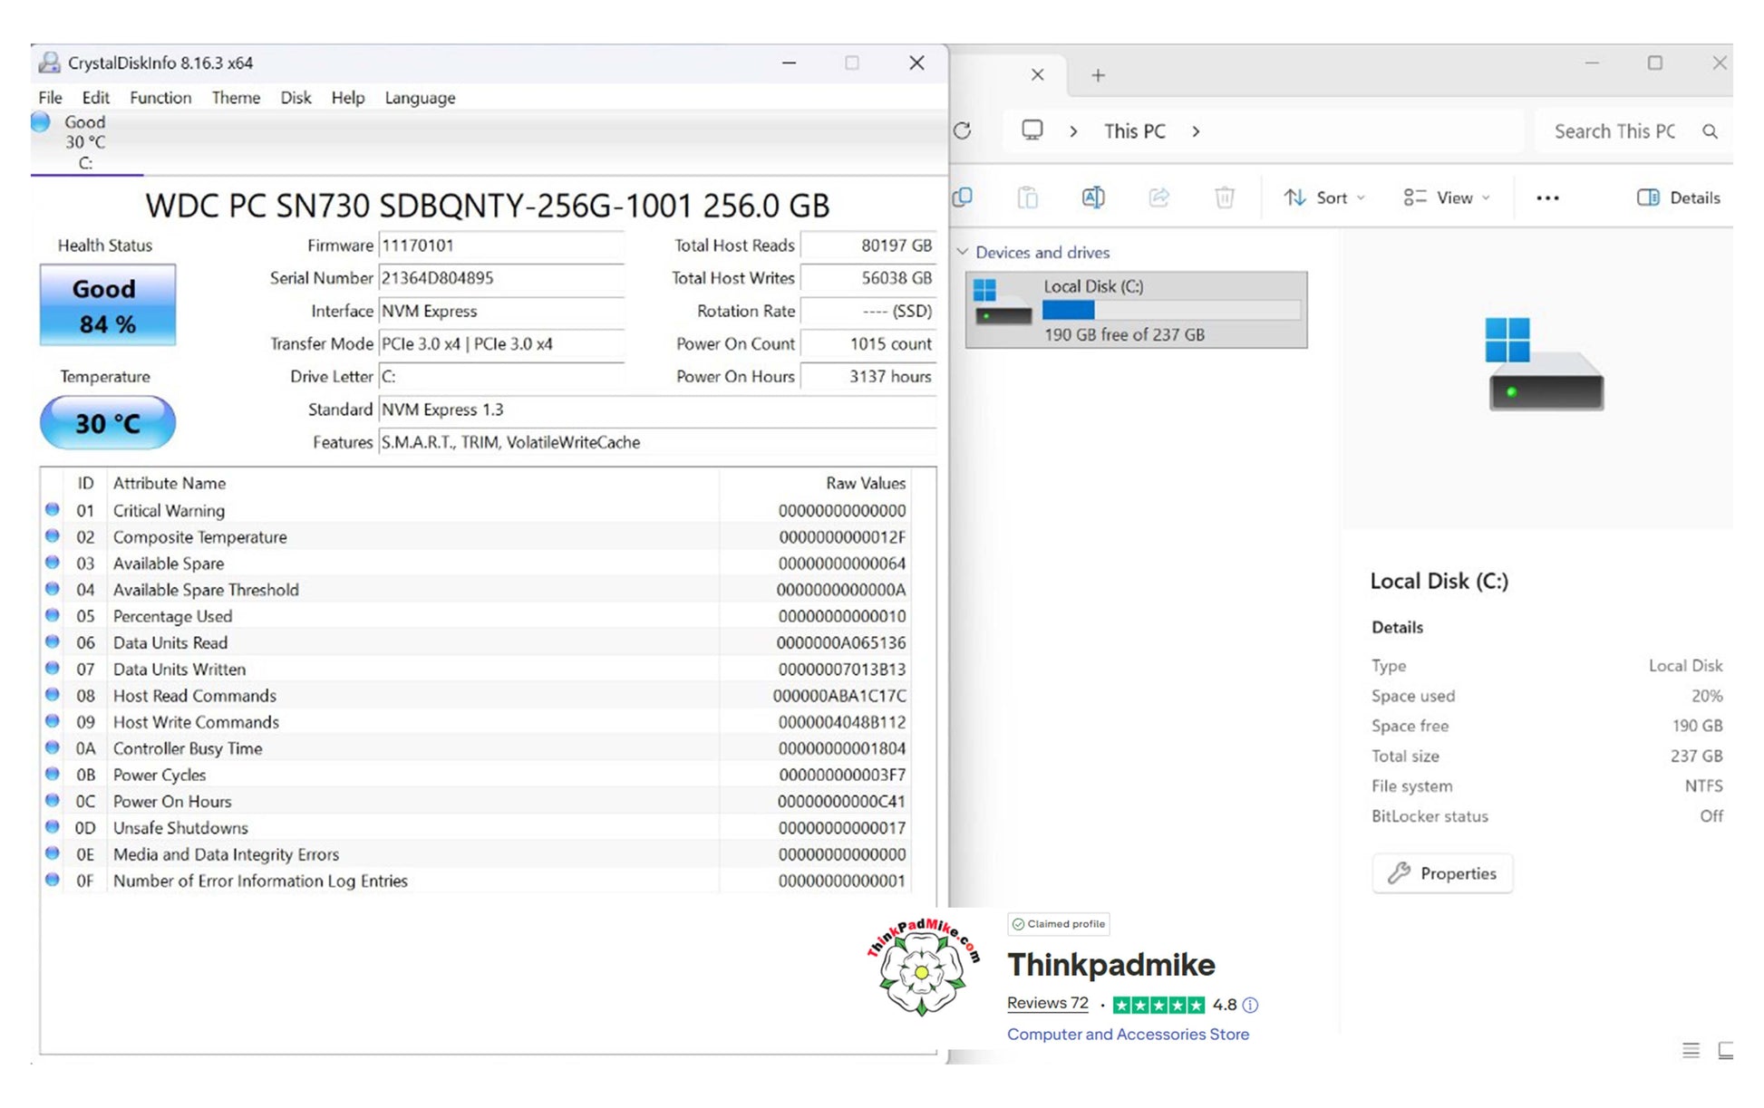Image resolution: width=1764 pixels, height=1108 pixels.
Task: Click the paste icon in Explorer toolbar
Action: [1027, 198]
